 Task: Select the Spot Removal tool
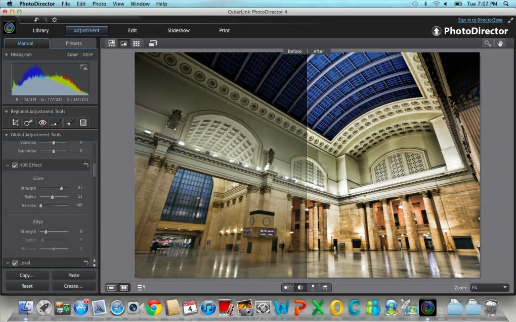tap(29, 122)
